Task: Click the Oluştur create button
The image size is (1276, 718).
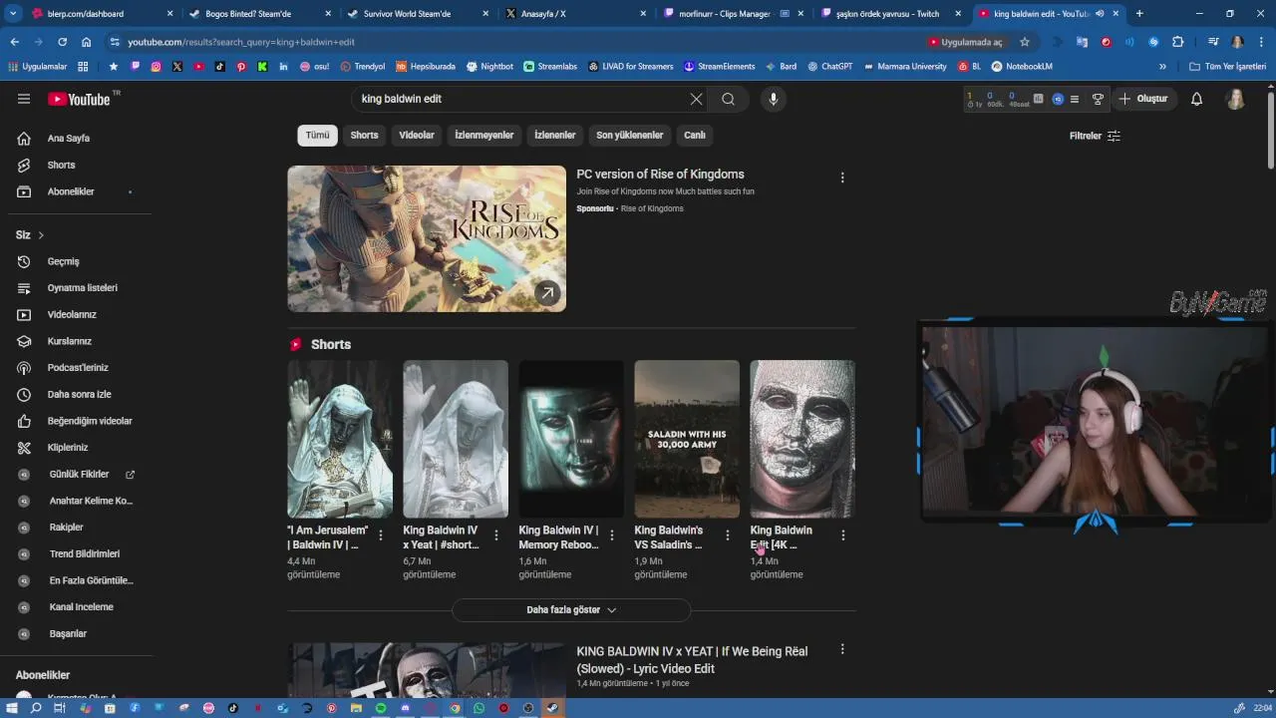Action: click(1143, 99)
